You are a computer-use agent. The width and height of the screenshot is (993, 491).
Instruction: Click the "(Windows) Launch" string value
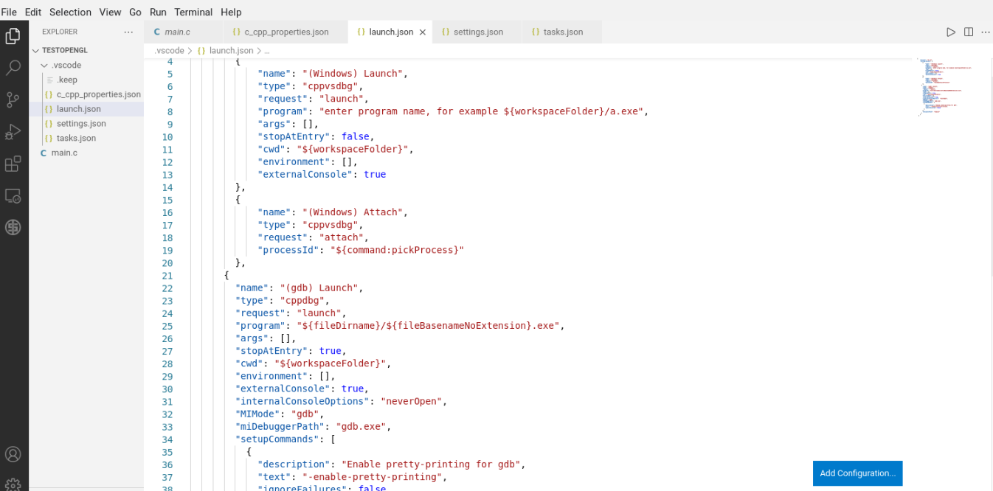(x=353, y=74)
